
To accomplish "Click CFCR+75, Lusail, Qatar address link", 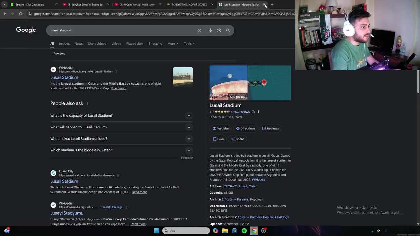I will click(240, 186).
